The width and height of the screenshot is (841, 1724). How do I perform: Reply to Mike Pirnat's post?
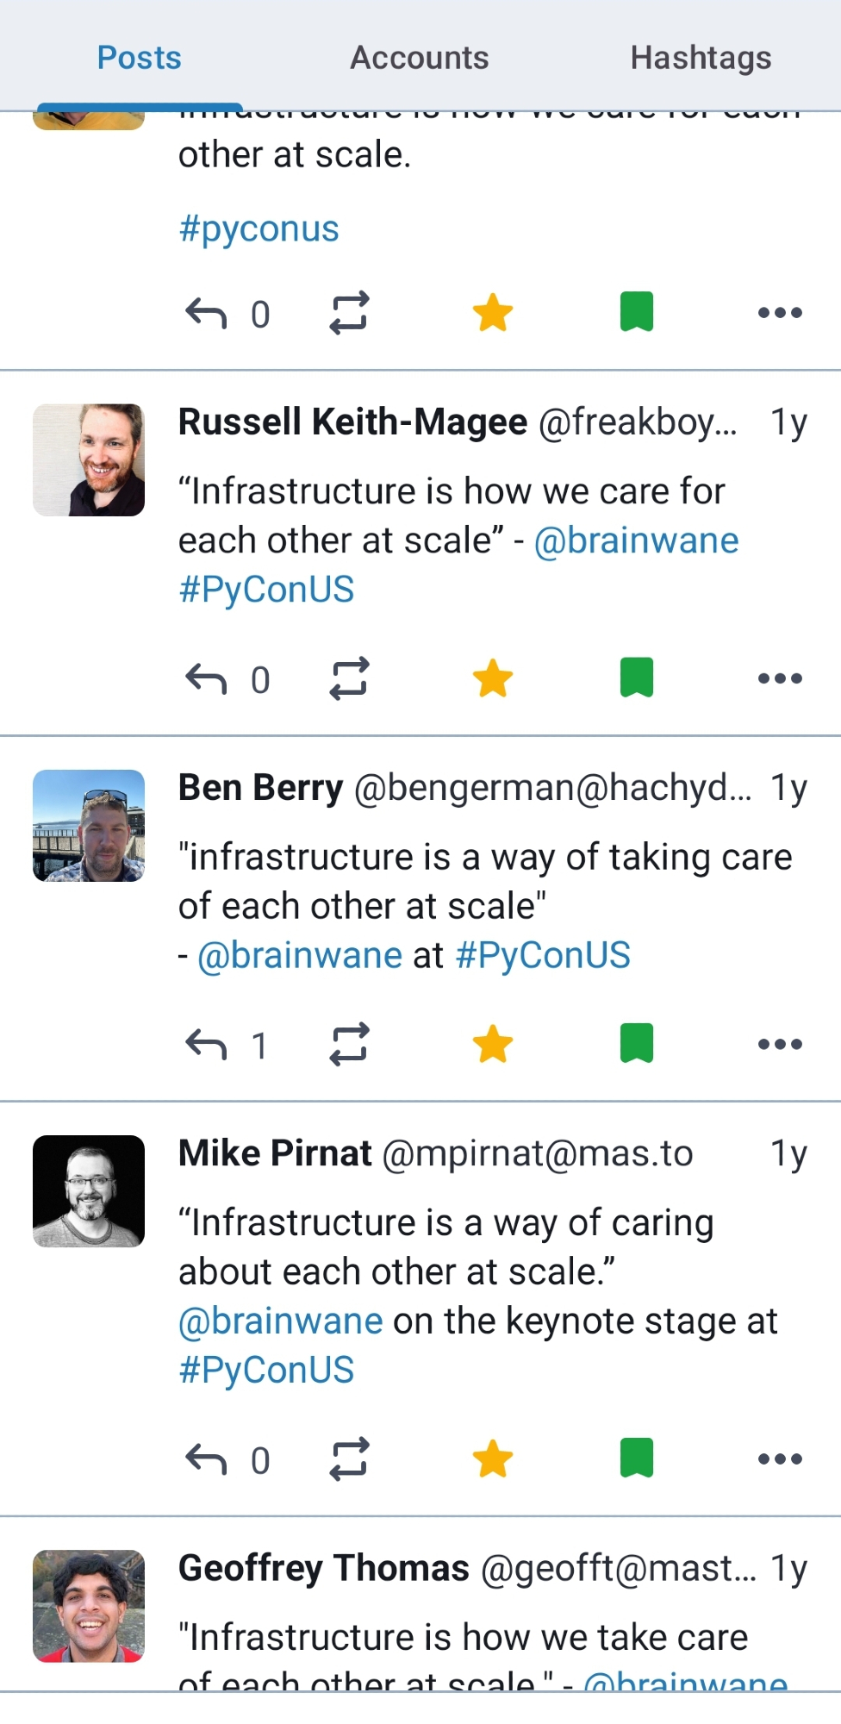pyautogui.click(x=206, y=1459)
